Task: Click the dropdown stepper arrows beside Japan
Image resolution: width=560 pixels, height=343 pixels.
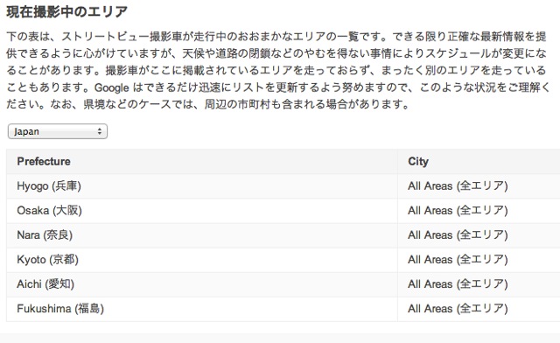Action: tap(100, 131)
